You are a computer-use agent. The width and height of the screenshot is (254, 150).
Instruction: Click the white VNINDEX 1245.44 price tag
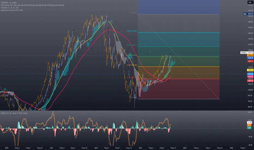tap(247, 53)
